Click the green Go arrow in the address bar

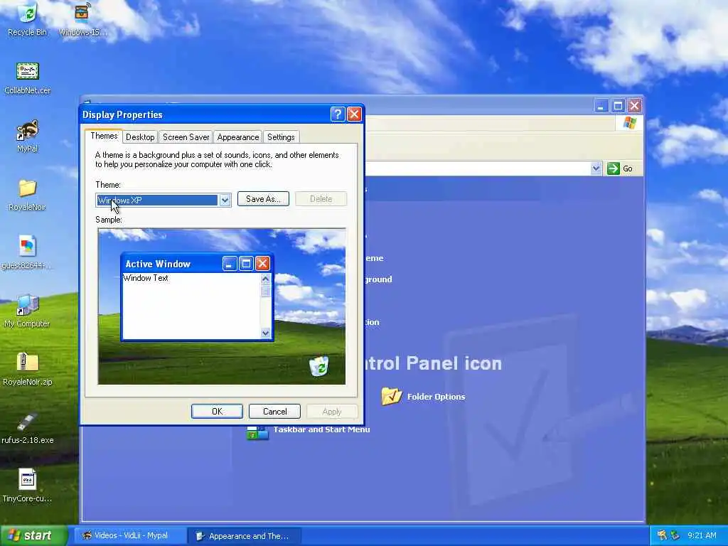pyautogui.click(x=614, y=168)
